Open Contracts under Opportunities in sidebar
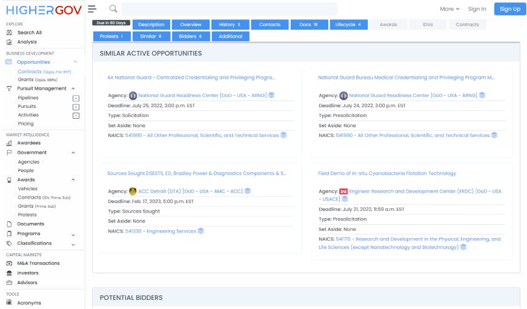This screenshot has width=527, height=309. pyautogui.click(x=44, y=71)
